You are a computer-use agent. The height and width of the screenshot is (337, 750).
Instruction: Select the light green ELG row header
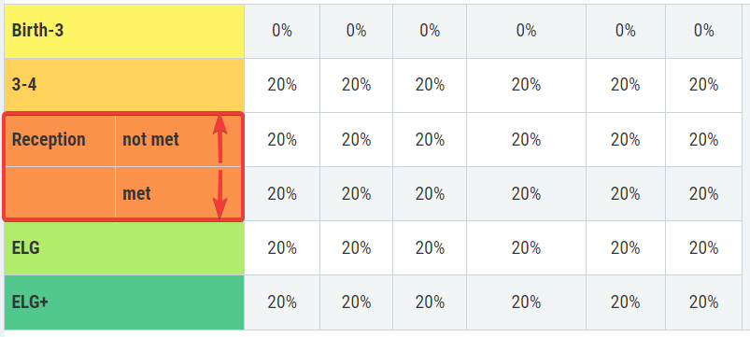[x=124, y=248]
